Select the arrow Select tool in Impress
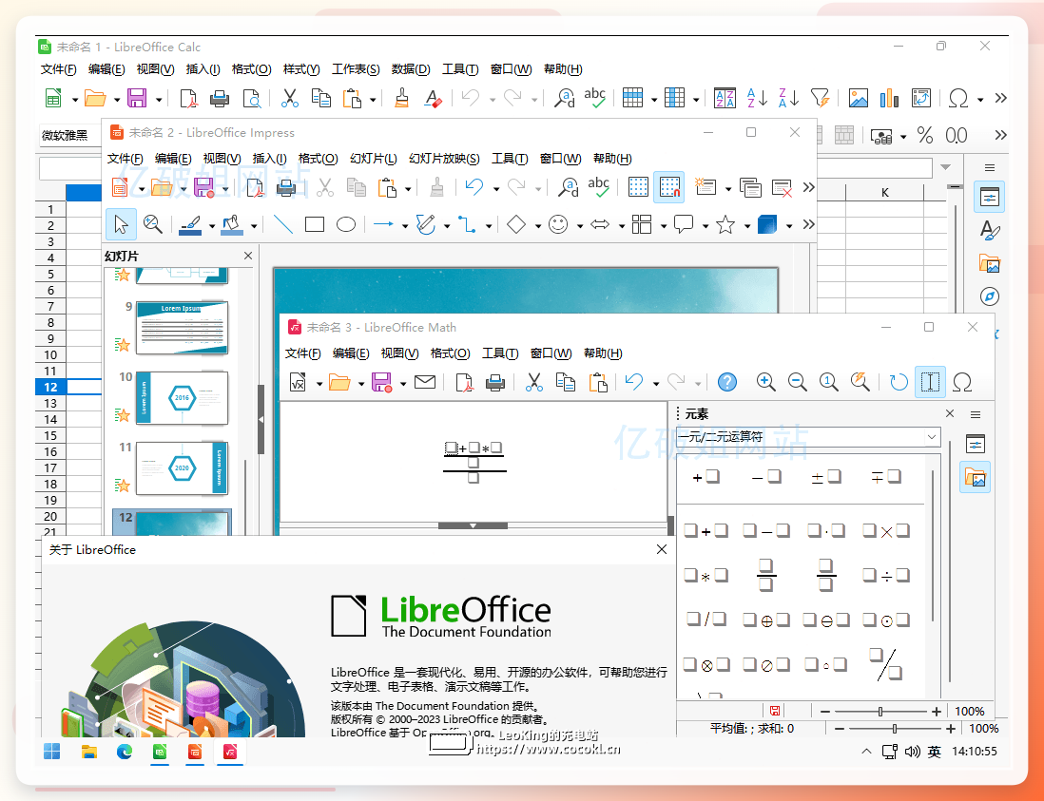 pos(121,224)
